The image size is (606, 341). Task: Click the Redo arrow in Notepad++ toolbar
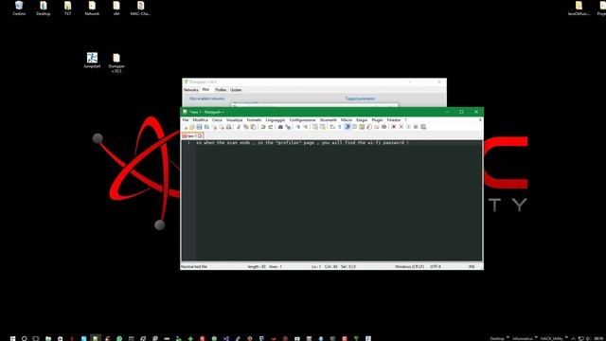pos(271,127)
